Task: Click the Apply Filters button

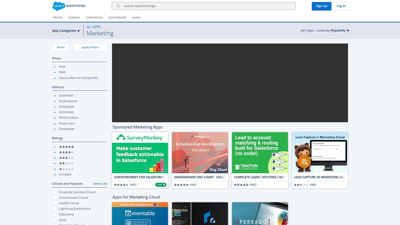Action: (90, 47)
